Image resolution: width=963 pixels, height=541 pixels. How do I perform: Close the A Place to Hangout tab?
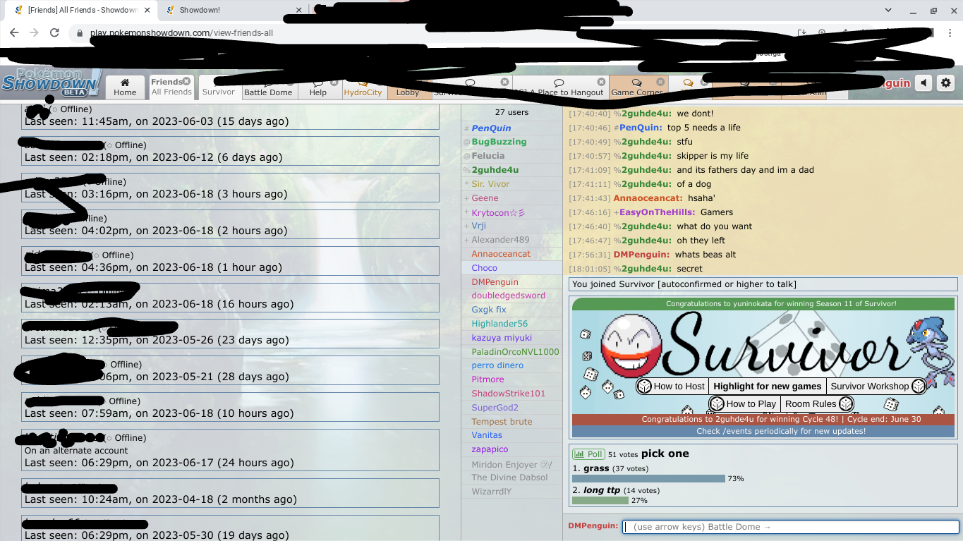[x=601, y=82]
